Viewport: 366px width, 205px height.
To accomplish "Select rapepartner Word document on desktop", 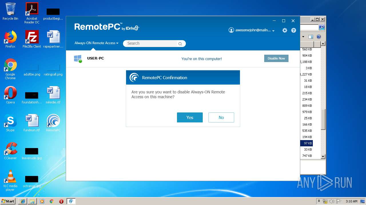I will pos(53,39).
